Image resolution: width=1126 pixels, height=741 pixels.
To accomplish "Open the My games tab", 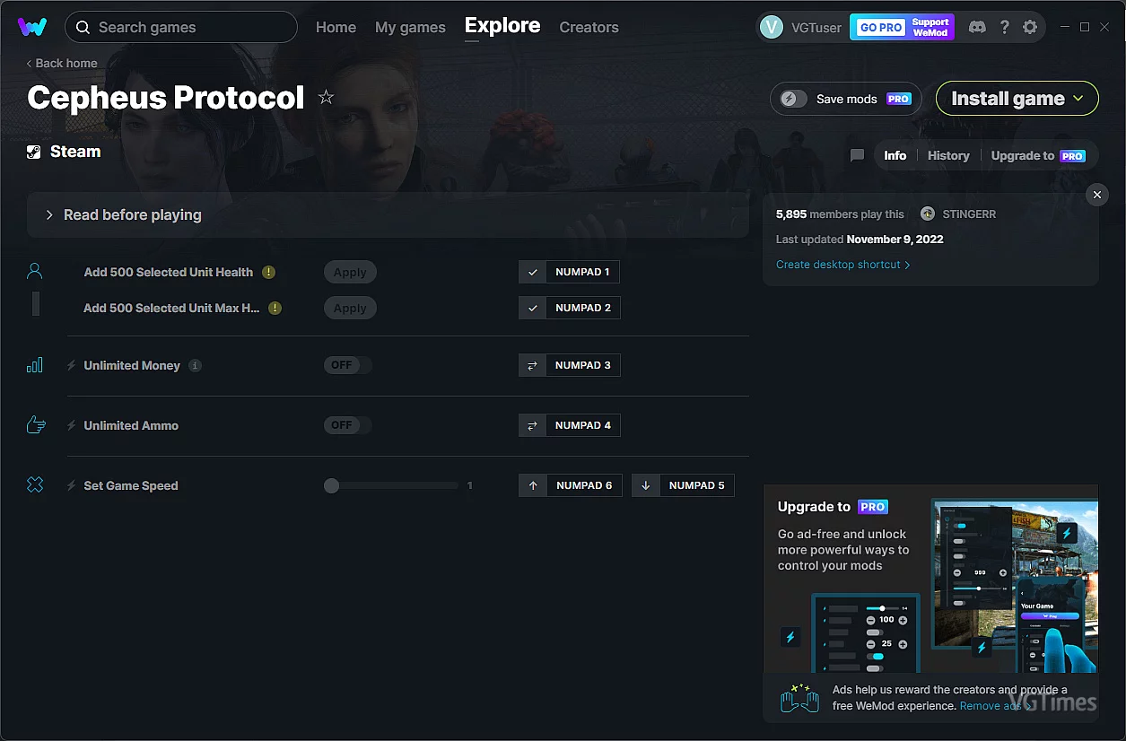I will point(410,28).
